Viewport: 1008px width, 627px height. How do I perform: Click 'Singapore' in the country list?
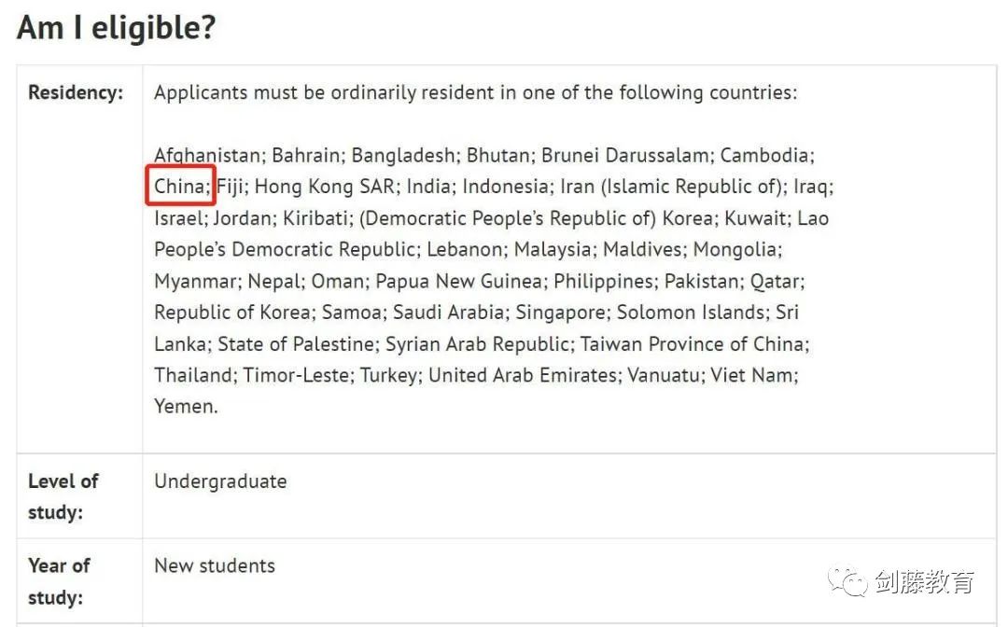(x=561, y=313)
